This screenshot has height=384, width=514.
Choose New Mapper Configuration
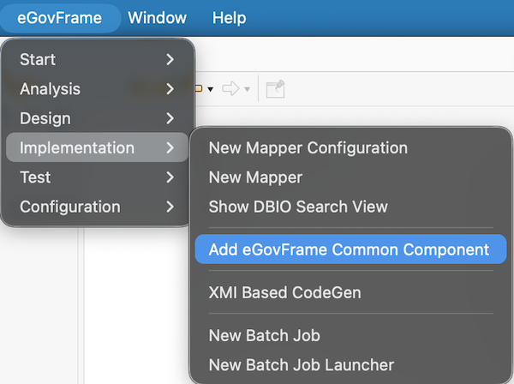(308, 147)
